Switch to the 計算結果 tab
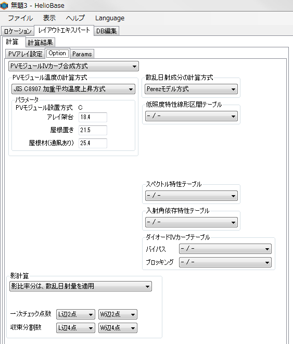 point(40,42)
